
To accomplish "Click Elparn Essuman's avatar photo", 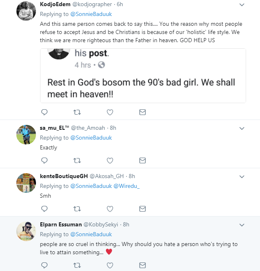I will [26, 231].
